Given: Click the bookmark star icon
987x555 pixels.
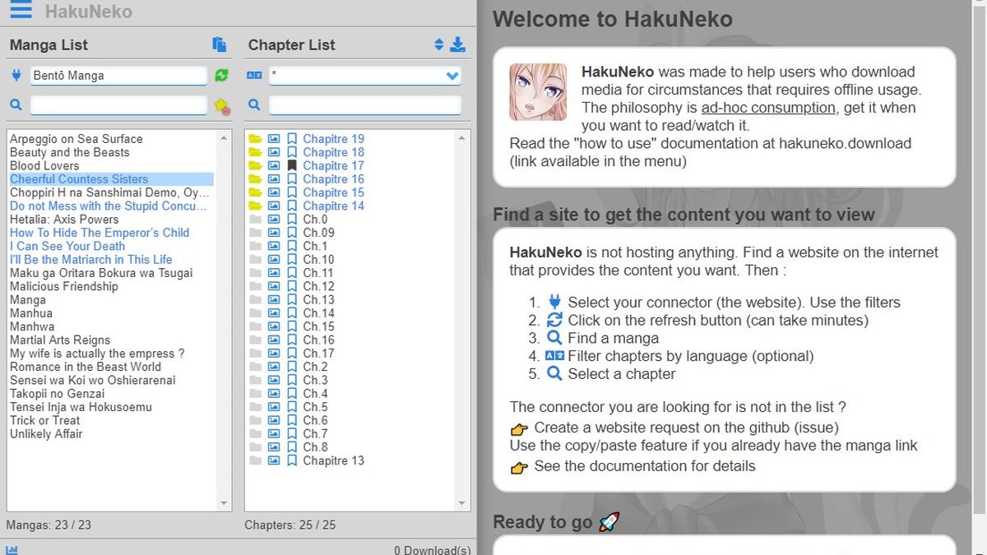Looking at the screenshot, I should pos(221,105).
